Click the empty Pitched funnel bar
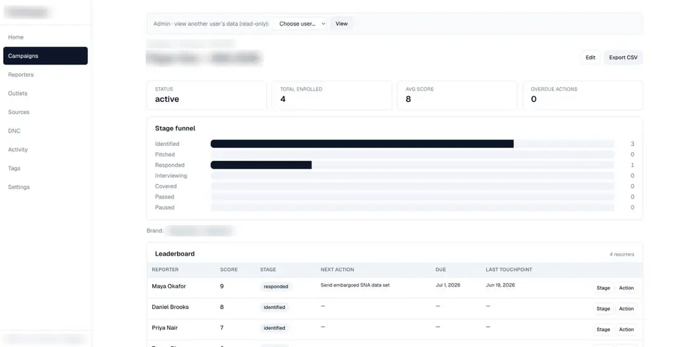The image size is (698, 347). tap(412, 154)
